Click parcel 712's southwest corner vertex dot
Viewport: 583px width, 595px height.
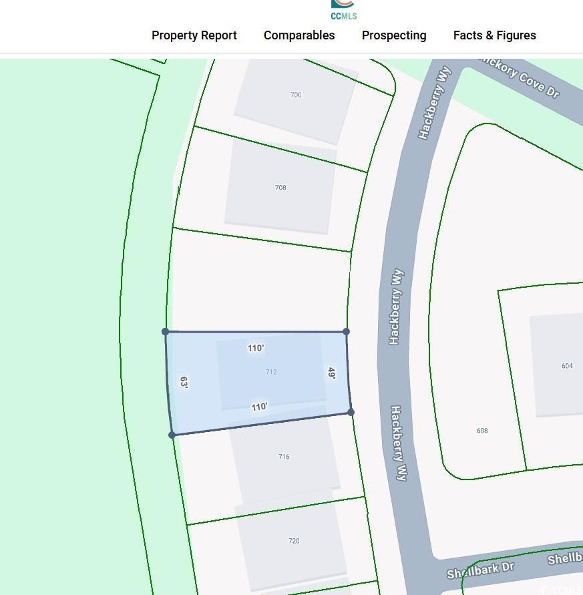pyautogui.click(x=172, y=435)
